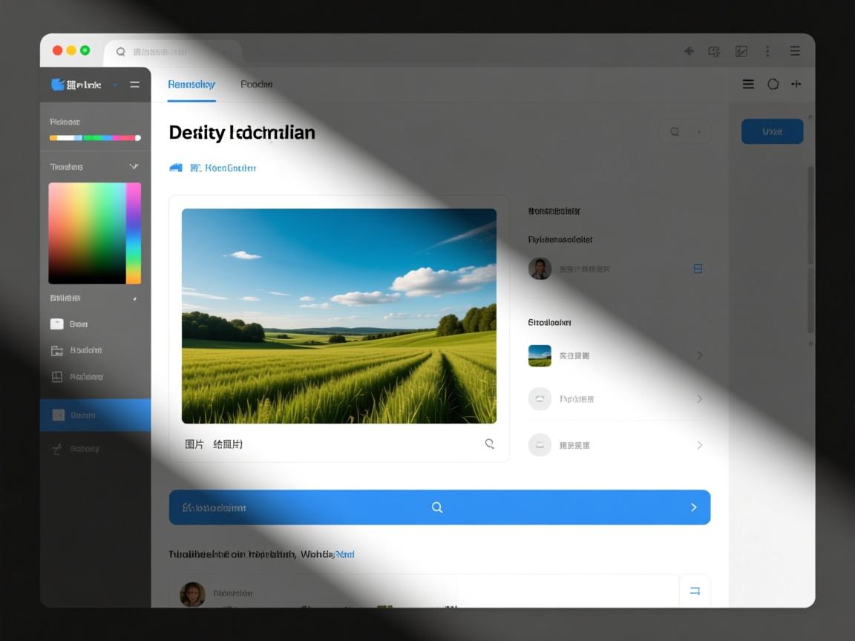Toggle the blue square icon beside the avatar
The image size is (855, 641).
pos(698,269)
